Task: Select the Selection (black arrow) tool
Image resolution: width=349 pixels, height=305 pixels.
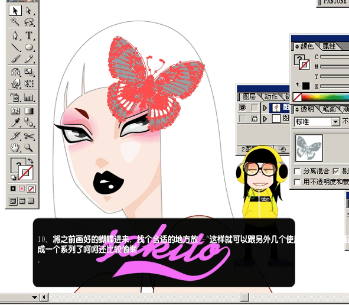Action: 15,11
